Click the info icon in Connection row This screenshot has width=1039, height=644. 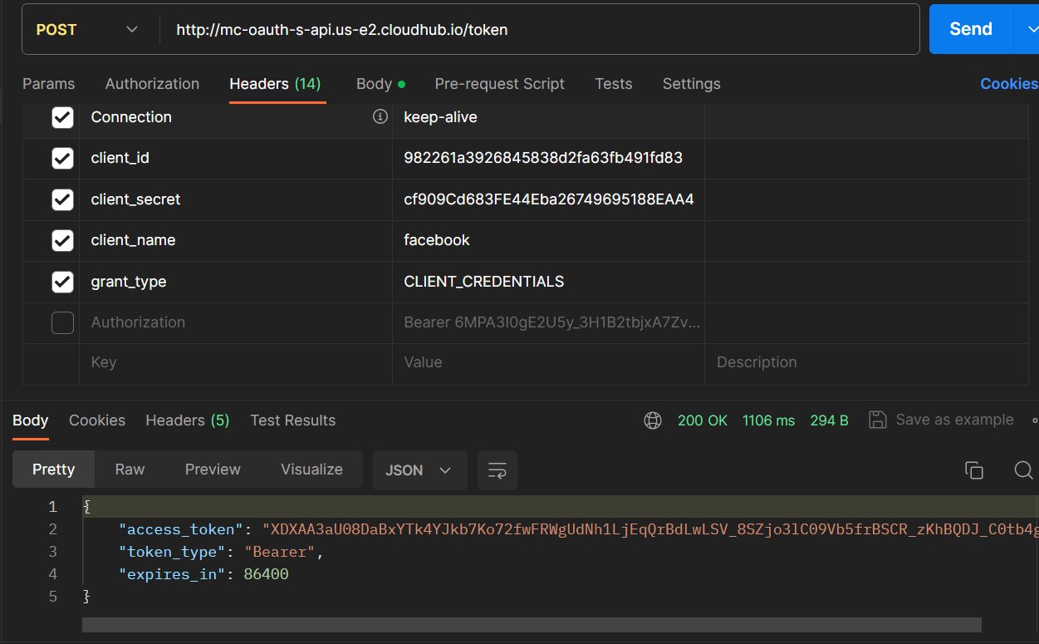380,117
